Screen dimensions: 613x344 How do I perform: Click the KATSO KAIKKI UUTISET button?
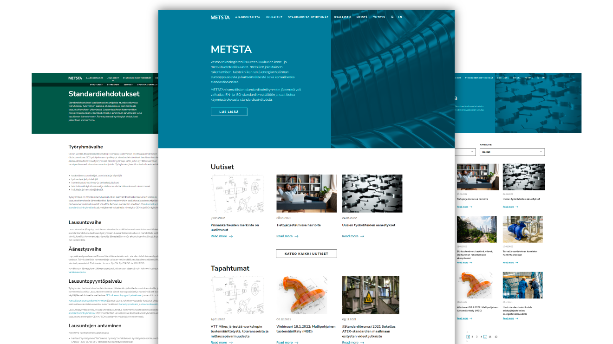pos(306,254)
